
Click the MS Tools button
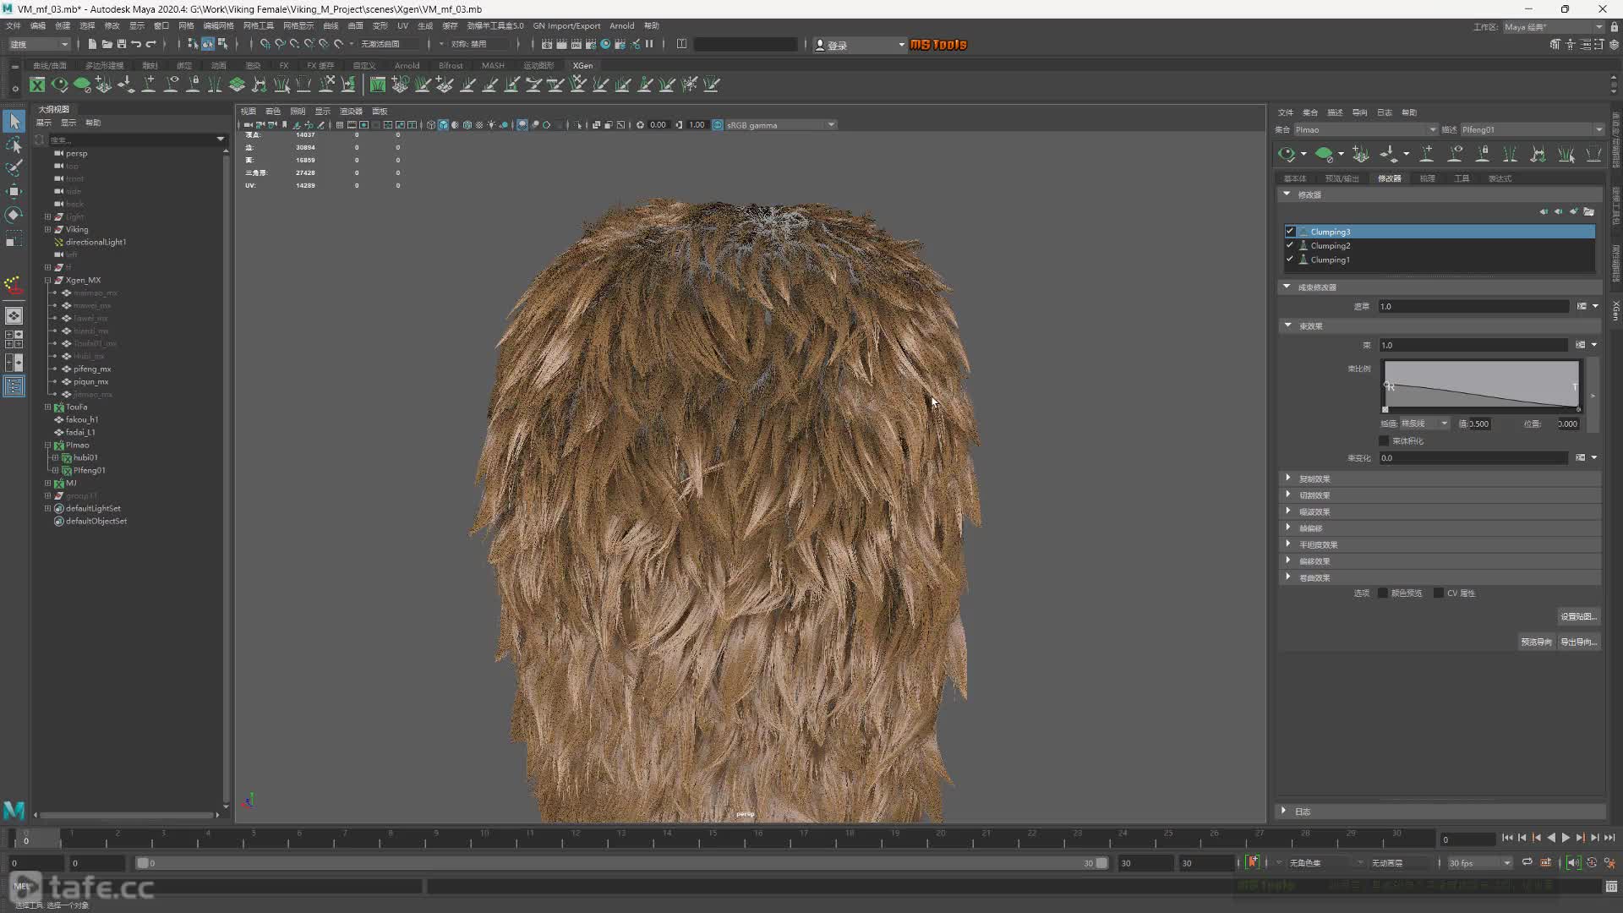pos(938,45)
